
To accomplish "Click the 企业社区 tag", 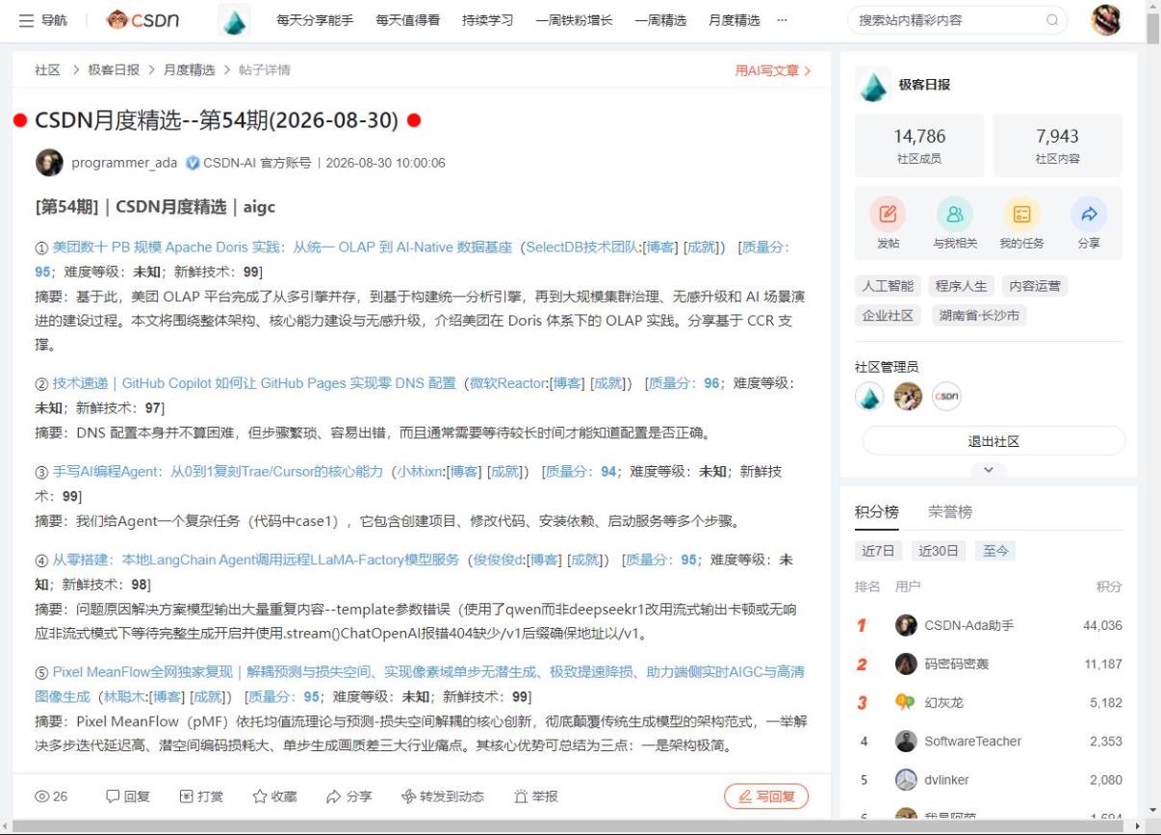I will point(888,316).
